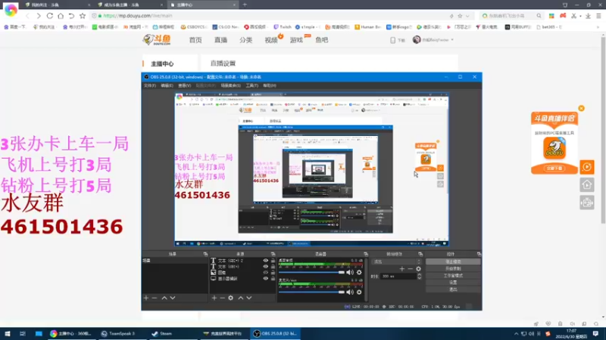The width and height of the screenshot is (606, 340).
Task: Move source up in the Sources panel
Action: click(x=241, y=298)
